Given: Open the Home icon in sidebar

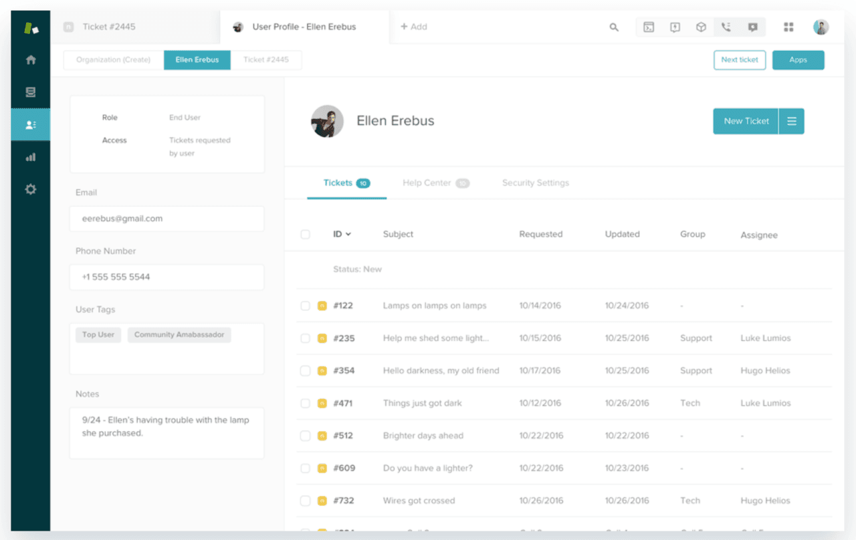Looking at the screenshot, I should click(31, 60).
